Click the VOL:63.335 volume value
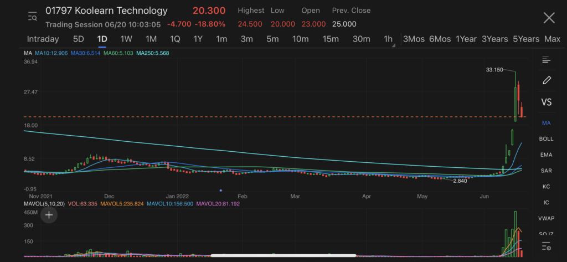This screenshot has width=567, height=262. (83, 204)
